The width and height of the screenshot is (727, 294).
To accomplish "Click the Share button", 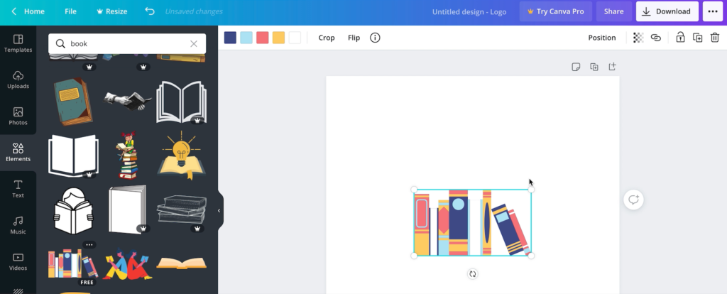I will pos(613,11).
